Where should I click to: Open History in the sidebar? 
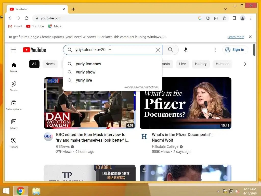[14, 143]
